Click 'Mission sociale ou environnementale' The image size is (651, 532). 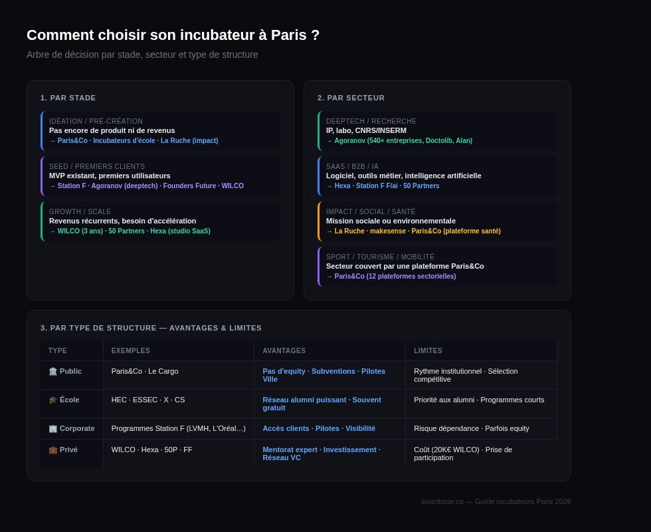pos(391,221)
